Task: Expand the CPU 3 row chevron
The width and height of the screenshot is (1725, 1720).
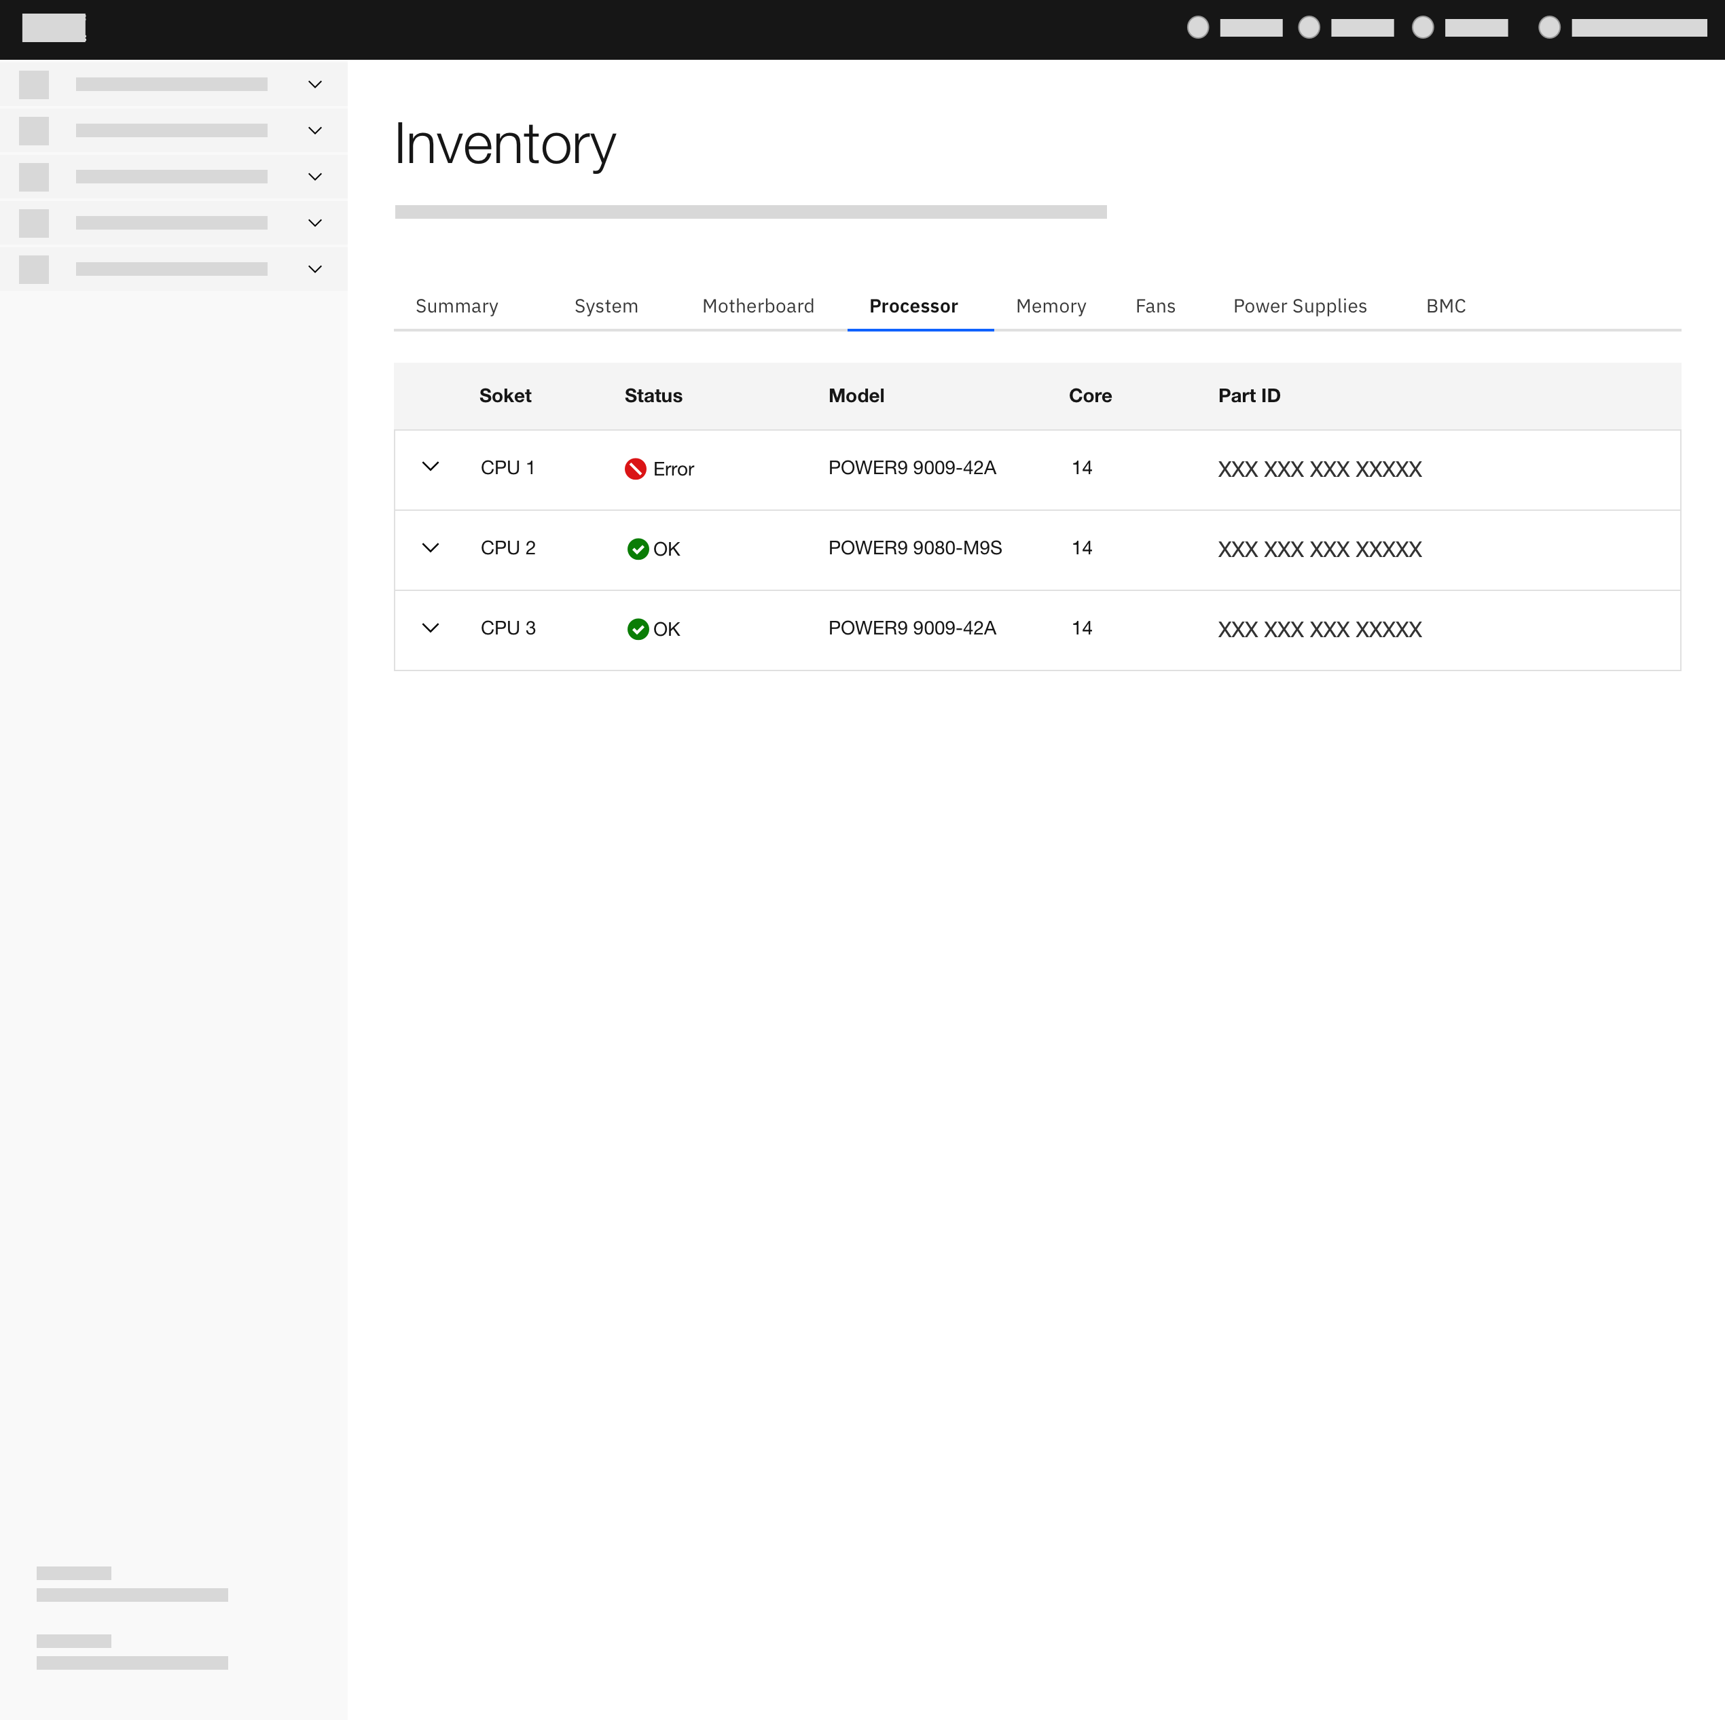Action: [431, 628]
